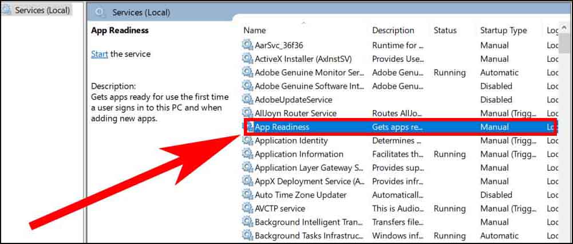The height and width of the screenshot is (244, 573).
Task: Start the App Readiness service link
Action: (x=100, y=54)
